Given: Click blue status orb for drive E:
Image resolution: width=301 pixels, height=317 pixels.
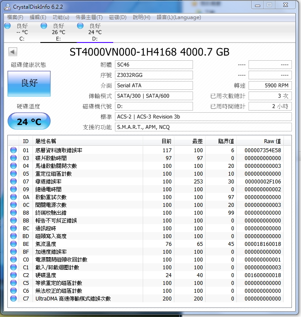Looking at the screenshot, I should (44, 26).
